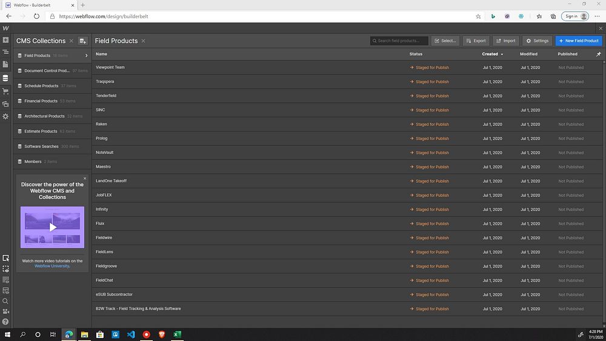Select Document Control Products collection
Screen dimensions: 606x341
coord(53,71)
